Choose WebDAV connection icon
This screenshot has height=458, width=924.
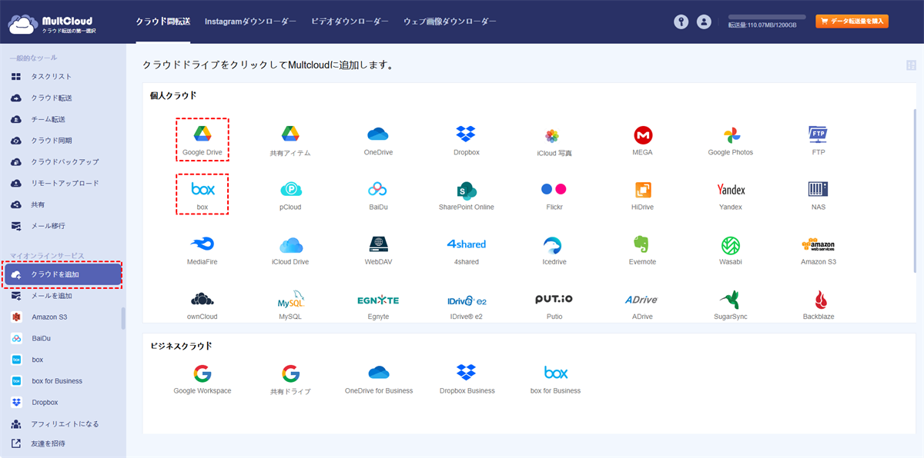click(x=378, y=250)
